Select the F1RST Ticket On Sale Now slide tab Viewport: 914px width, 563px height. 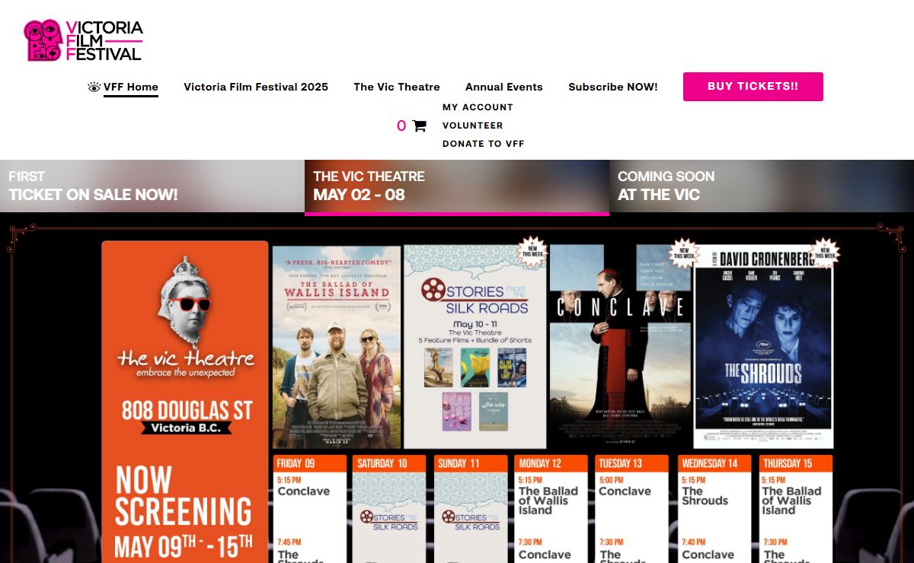152,186
